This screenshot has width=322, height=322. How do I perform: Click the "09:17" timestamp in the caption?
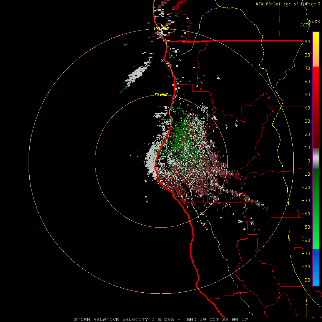tap(240, 319)
